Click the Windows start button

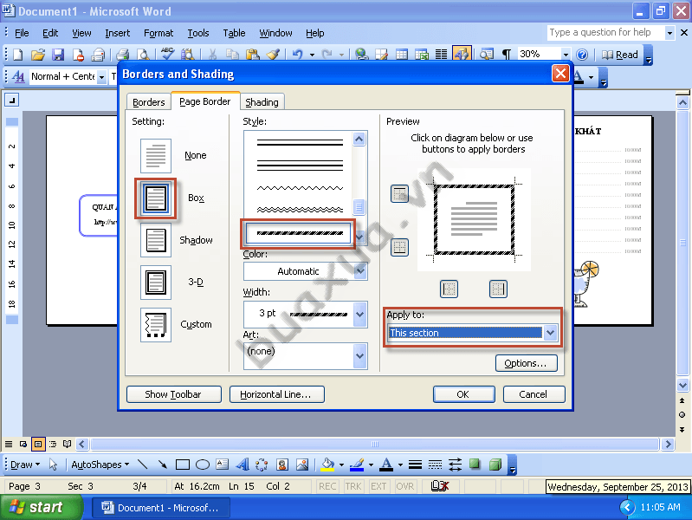tap(41, 507)
